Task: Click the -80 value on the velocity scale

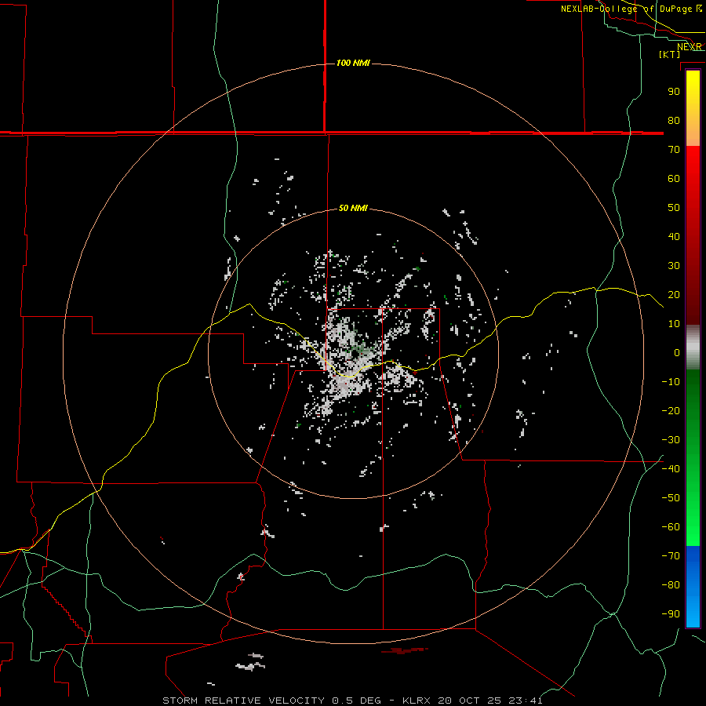Action: pos(671,585)
